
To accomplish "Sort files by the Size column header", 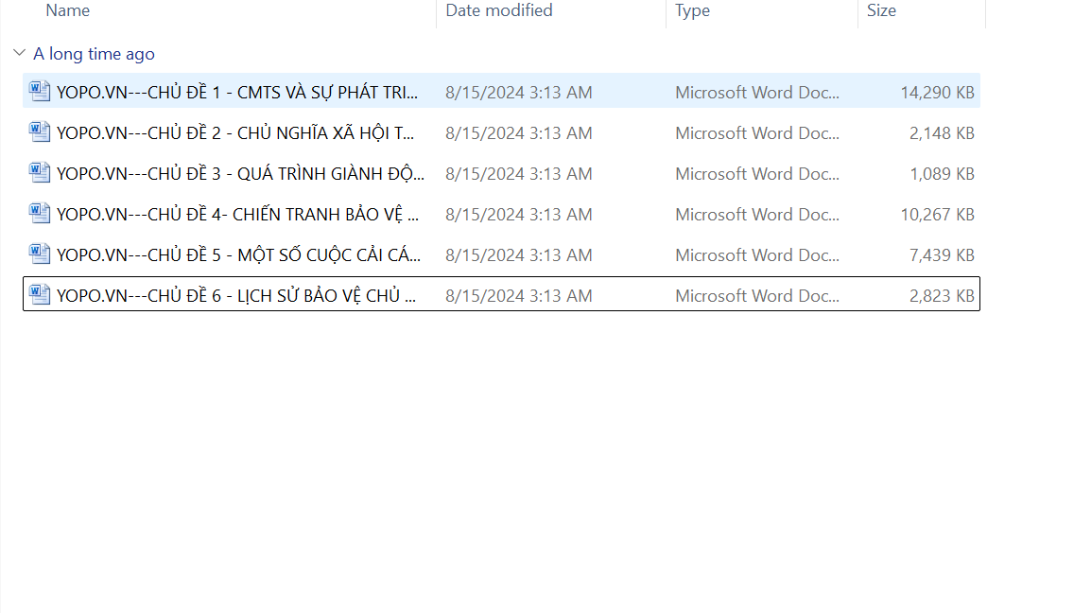I will click(x=881, y=11).
